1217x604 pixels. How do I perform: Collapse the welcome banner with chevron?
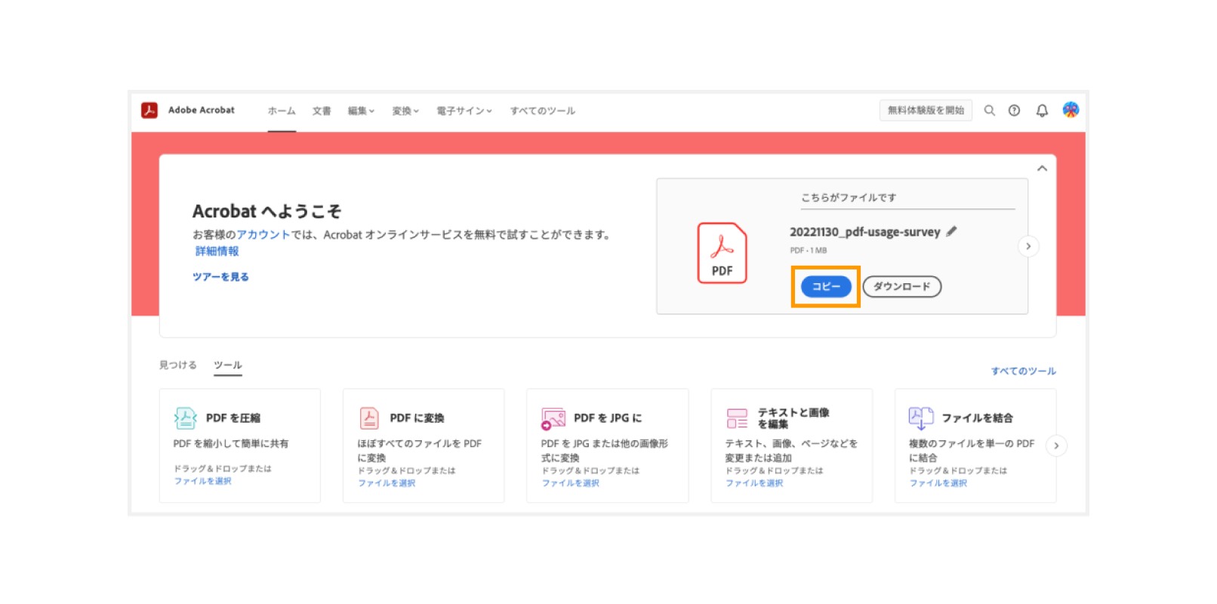coord(1042,168)
